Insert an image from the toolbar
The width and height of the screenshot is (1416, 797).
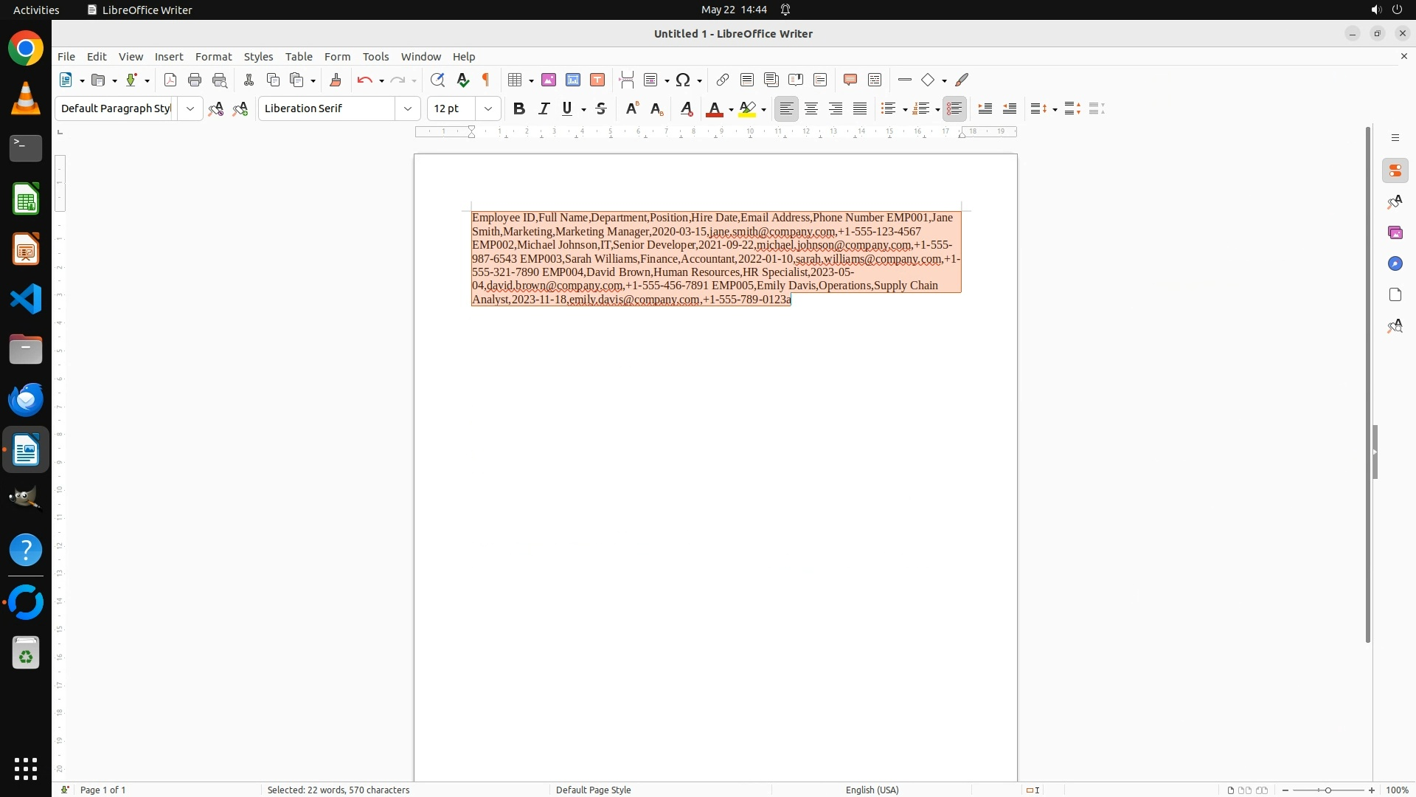click(549, 80)
